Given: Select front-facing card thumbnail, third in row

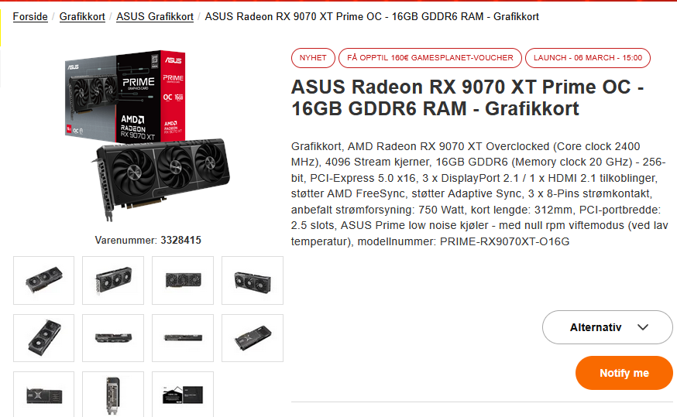Looking at the screenshot, I should click(183, 280).
